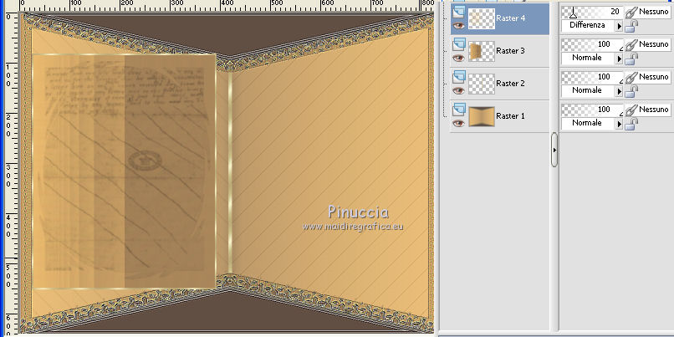Screen dimensions: 674x337
Task: Select the Raster 3 layer thumbnail
Action: click(x=482, y=51)
